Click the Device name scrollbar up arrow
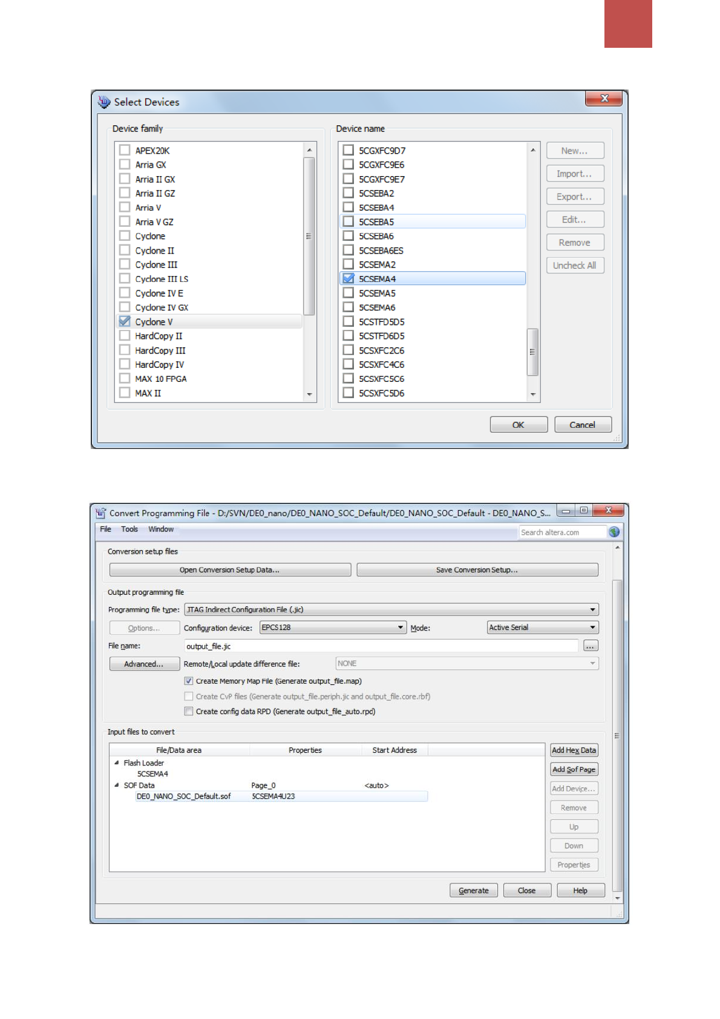 [x=533, y=149]
